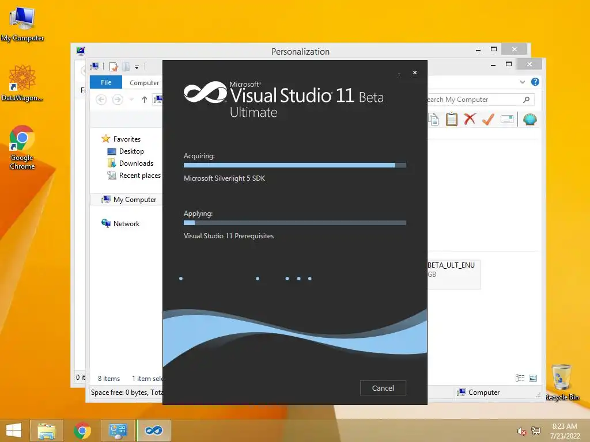Go back in Explorer navigation
Screen dimensions: 590x442
click(x=101, y=100)
